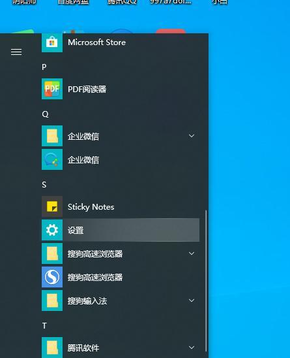Screen dimensions: 290x358
Task: Open the PDF阅读器 app icon
Action: [x=52, y=89]
